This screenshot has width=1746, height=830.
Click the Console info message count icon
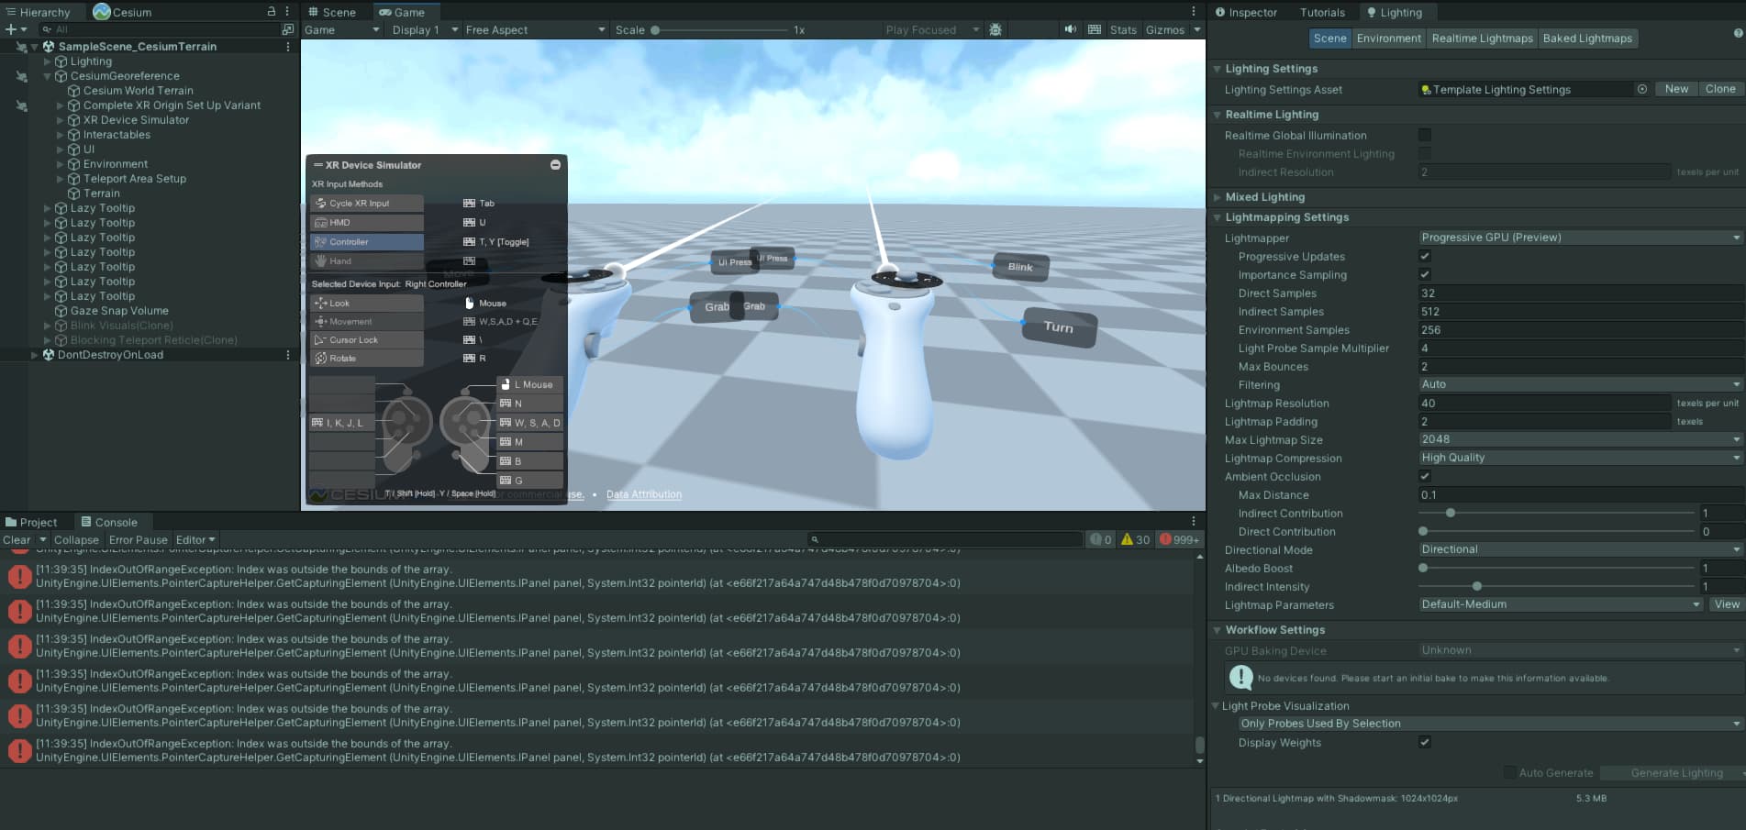click(x=1100, y=540)
